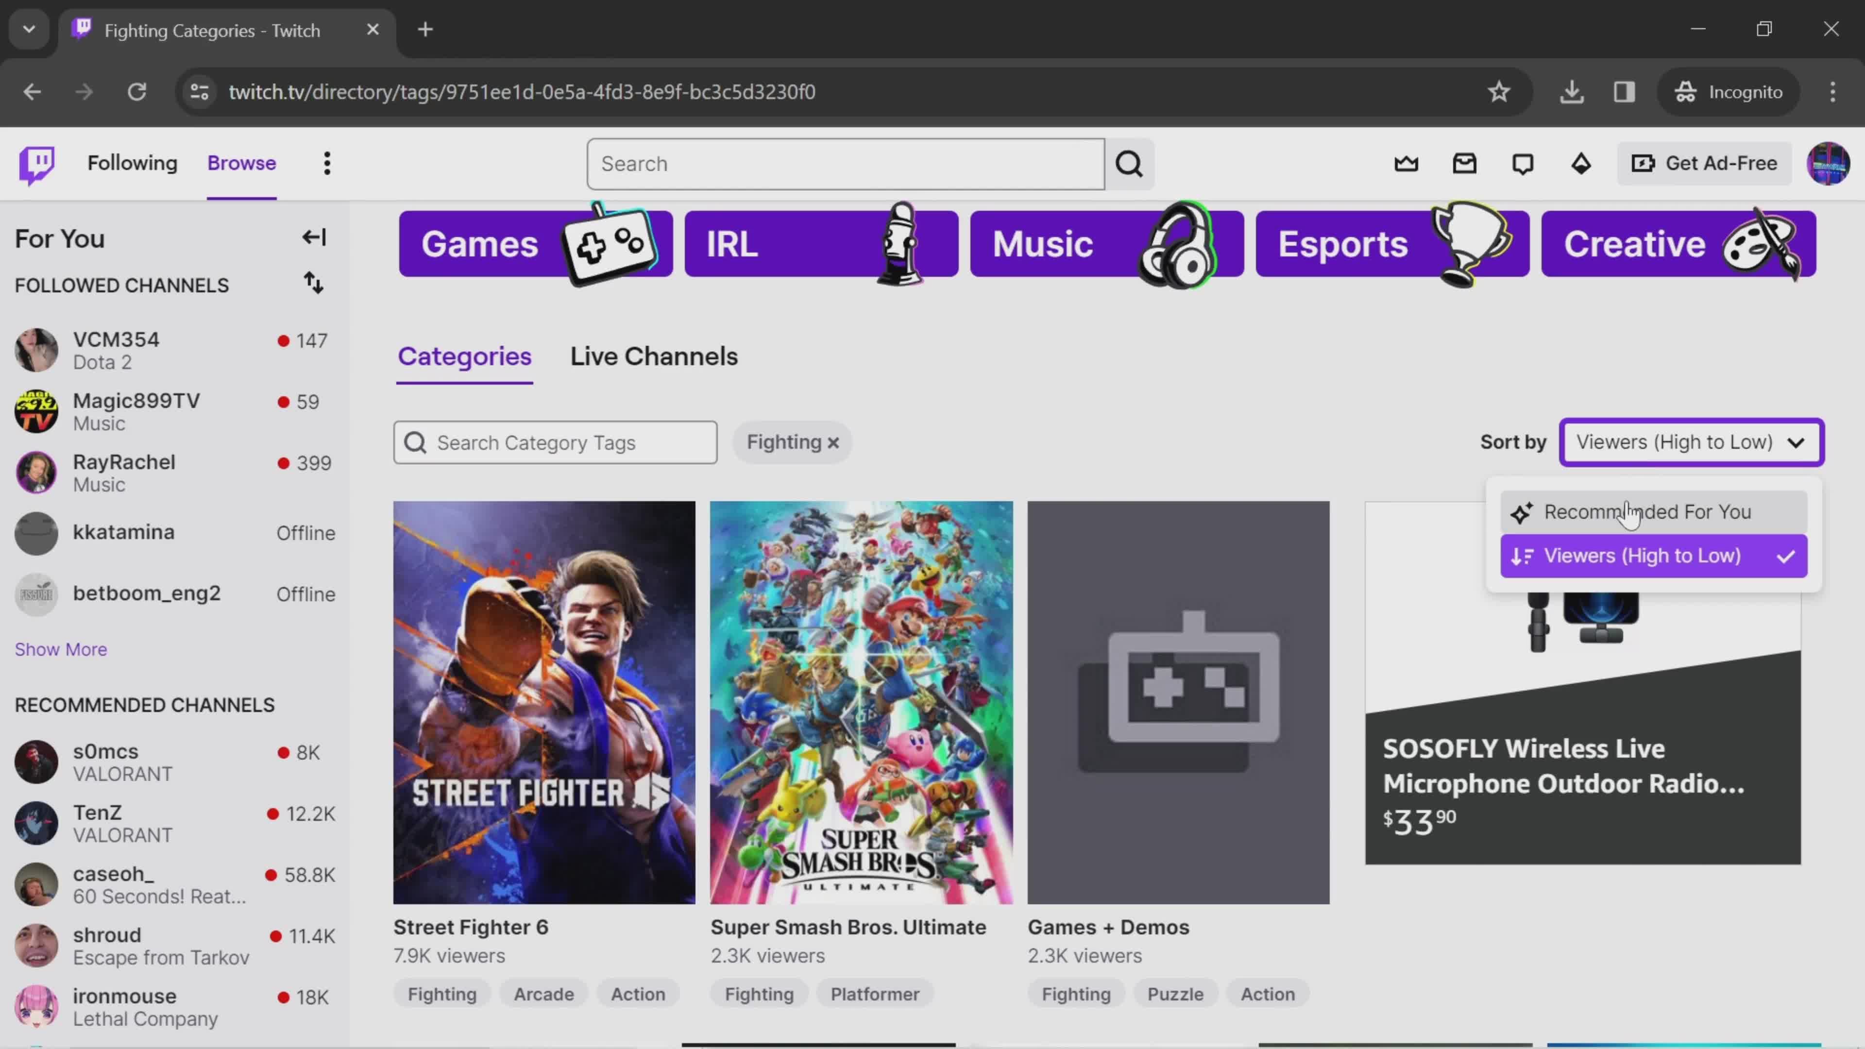
Task: Click Puzzle tag under Games + Demos
Action: [1175, 994]
